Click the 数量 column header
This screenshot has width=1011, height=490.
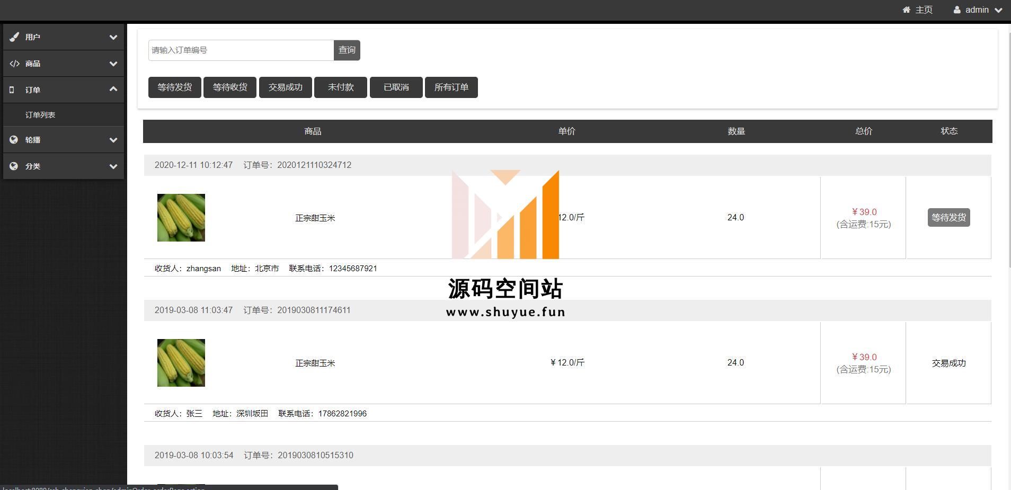click(737, 131)
